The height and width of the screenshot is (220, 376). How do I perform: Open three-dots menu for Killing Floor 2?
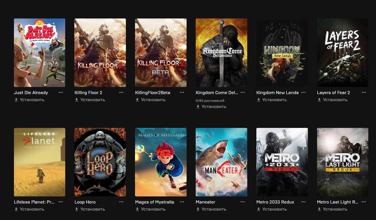tap(121, 92)
